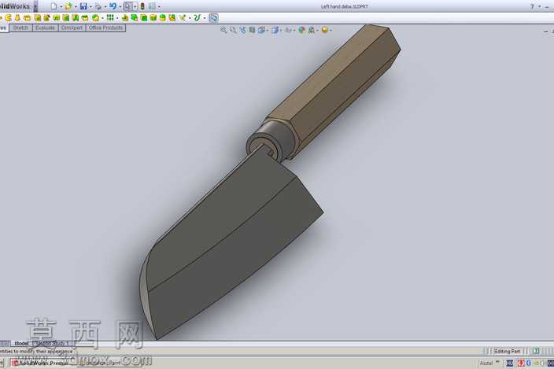Expand the dropdown arrow beside the Open icon

pyautogui.click(x=76, y=6)
